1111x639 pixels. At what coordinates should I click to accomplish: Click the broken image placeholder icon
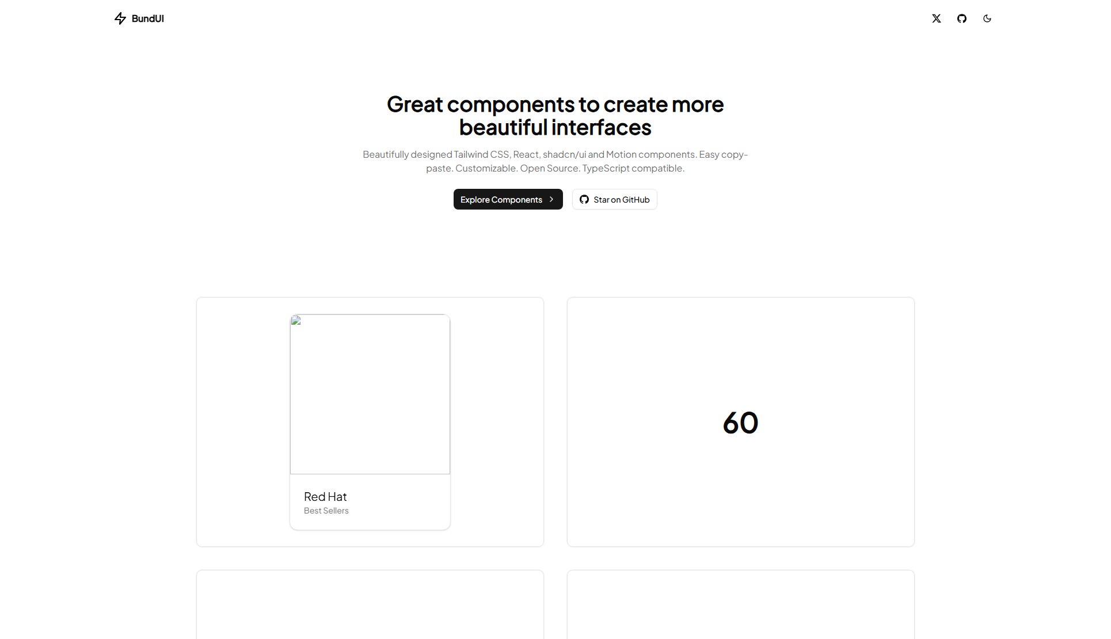296,321
